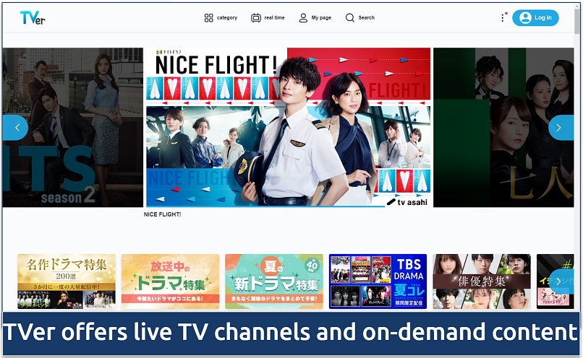Open the 夏の新ドラマ特集 card
583x358 pixels.
click(x=274, y=281)
